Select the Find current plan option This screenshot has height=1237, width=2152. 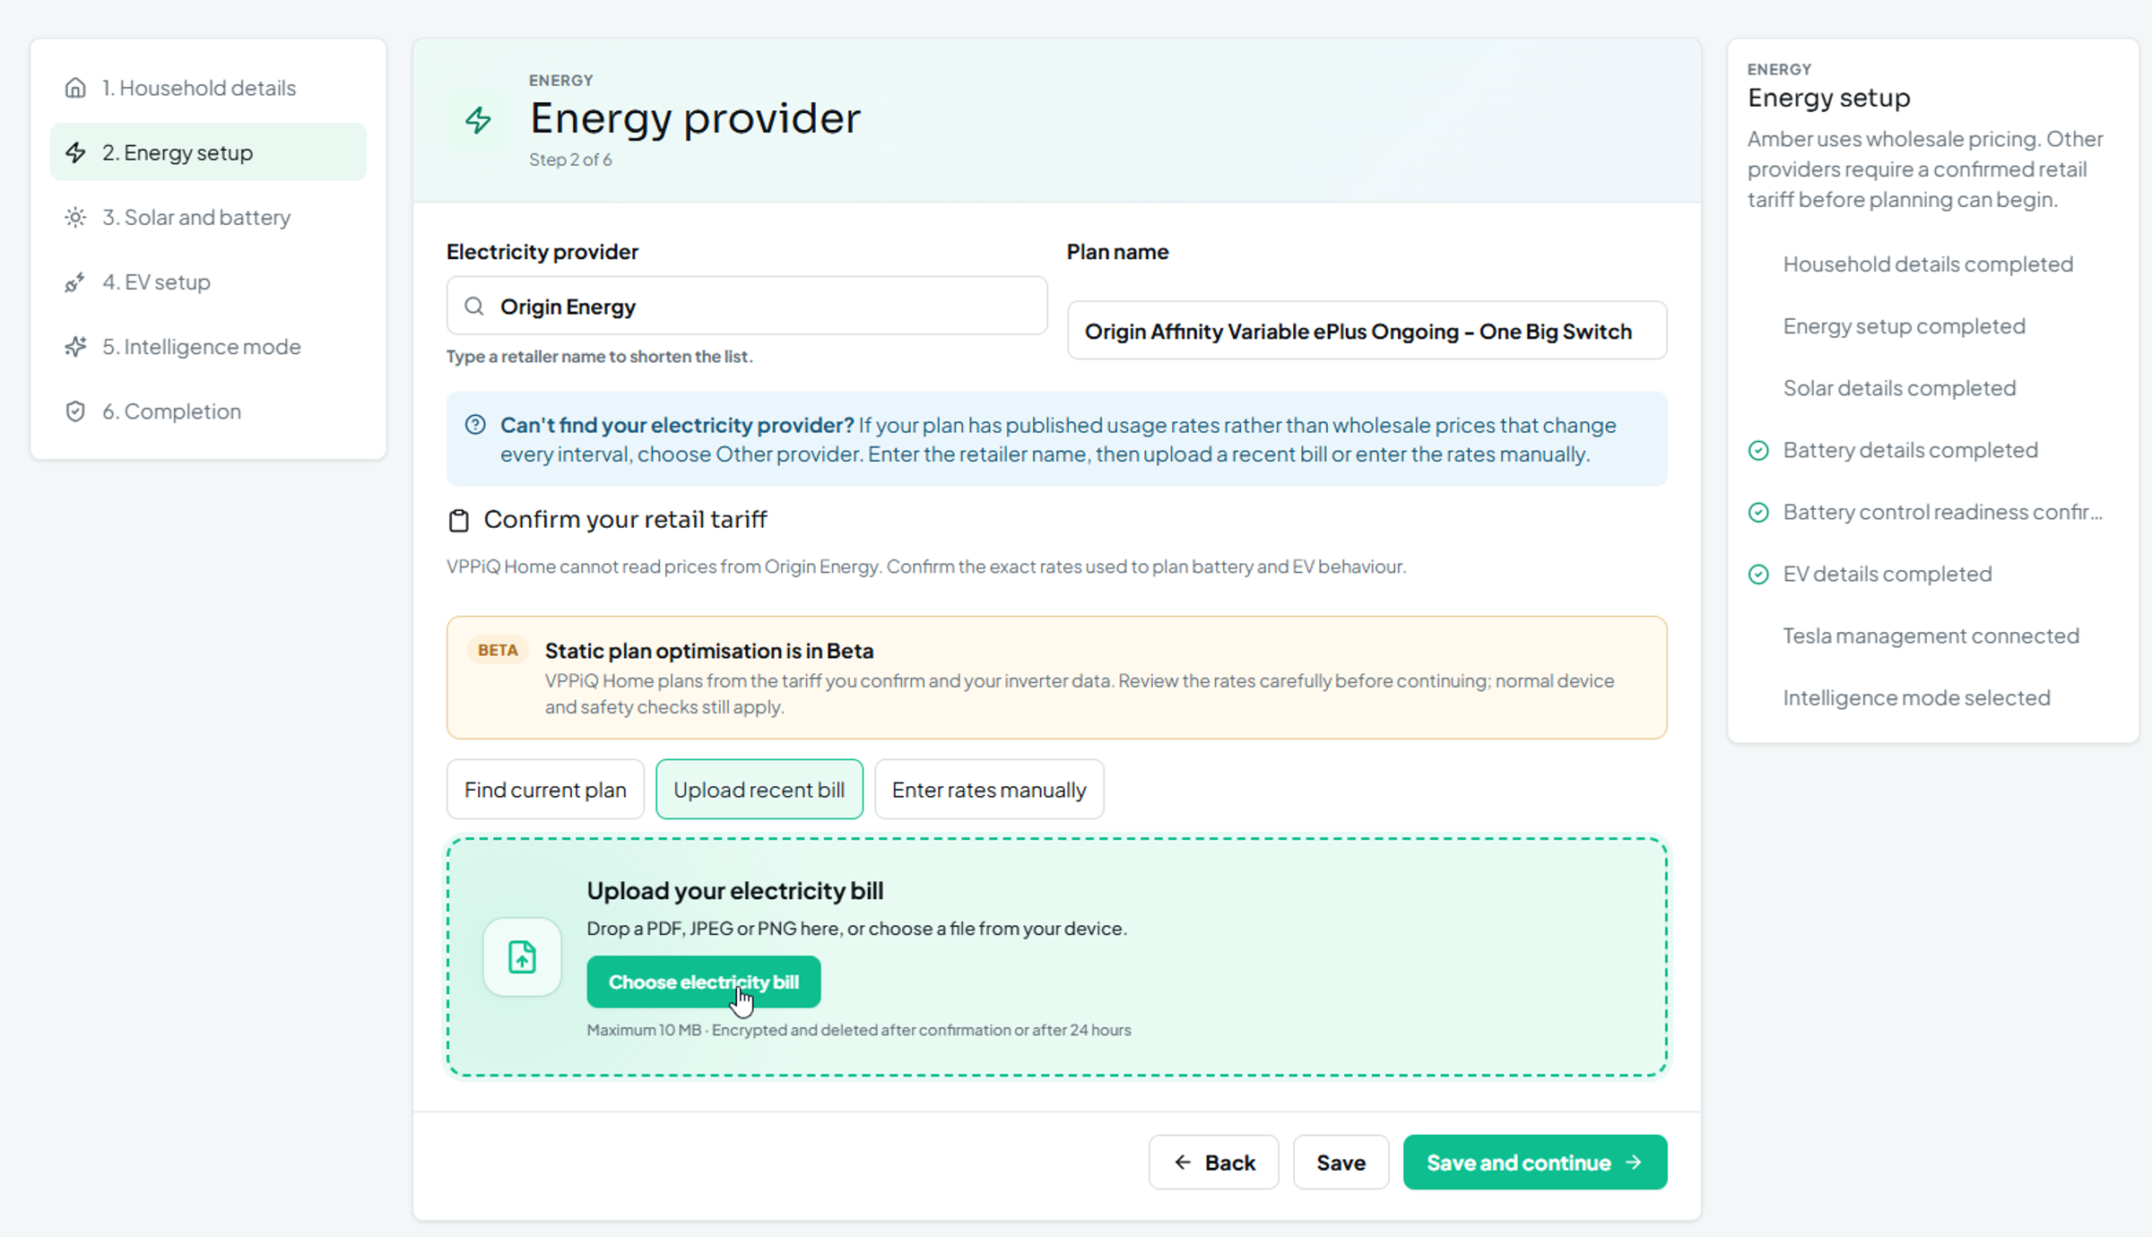tap(545, 789)
